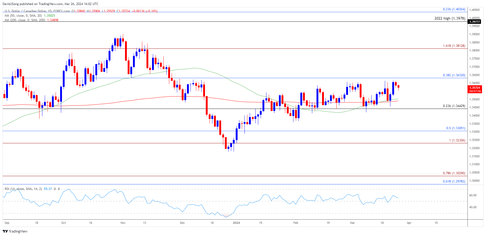
Task: Click the 1.39000 price axis label
Action: point(474,34)
